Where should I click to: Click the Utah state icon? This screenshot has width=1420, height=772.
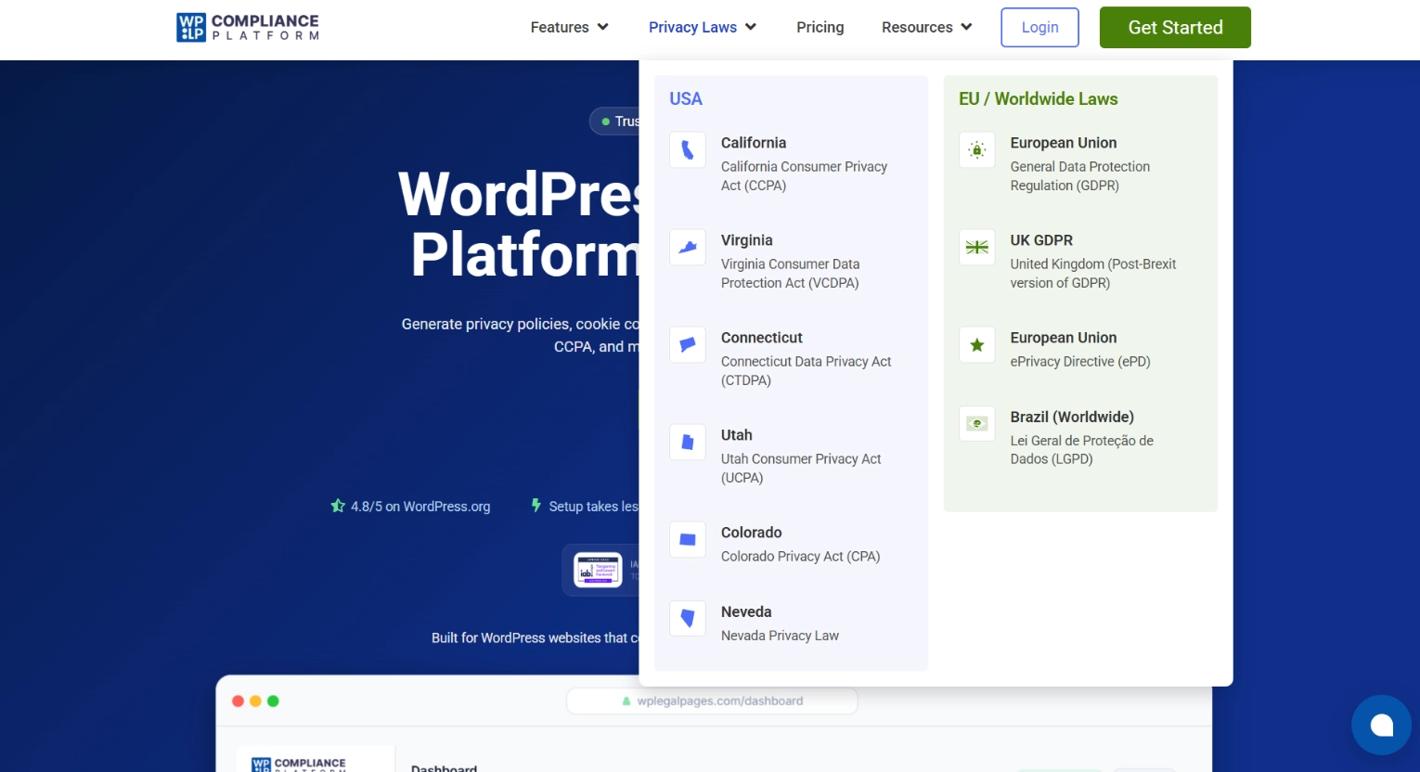(x=688, y=443)
